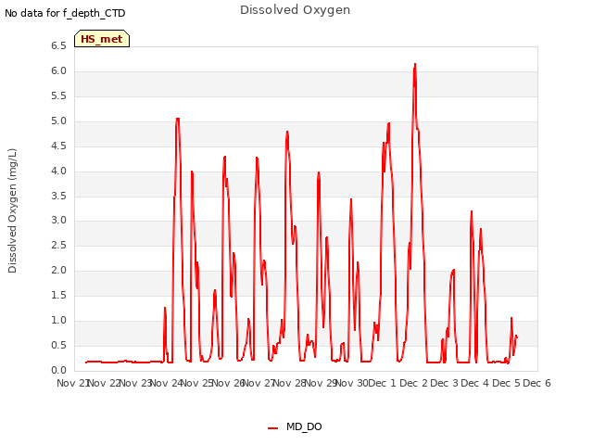Click the 2.5 y-axis tick label
The image size is (593, 445).
point(58,245)
